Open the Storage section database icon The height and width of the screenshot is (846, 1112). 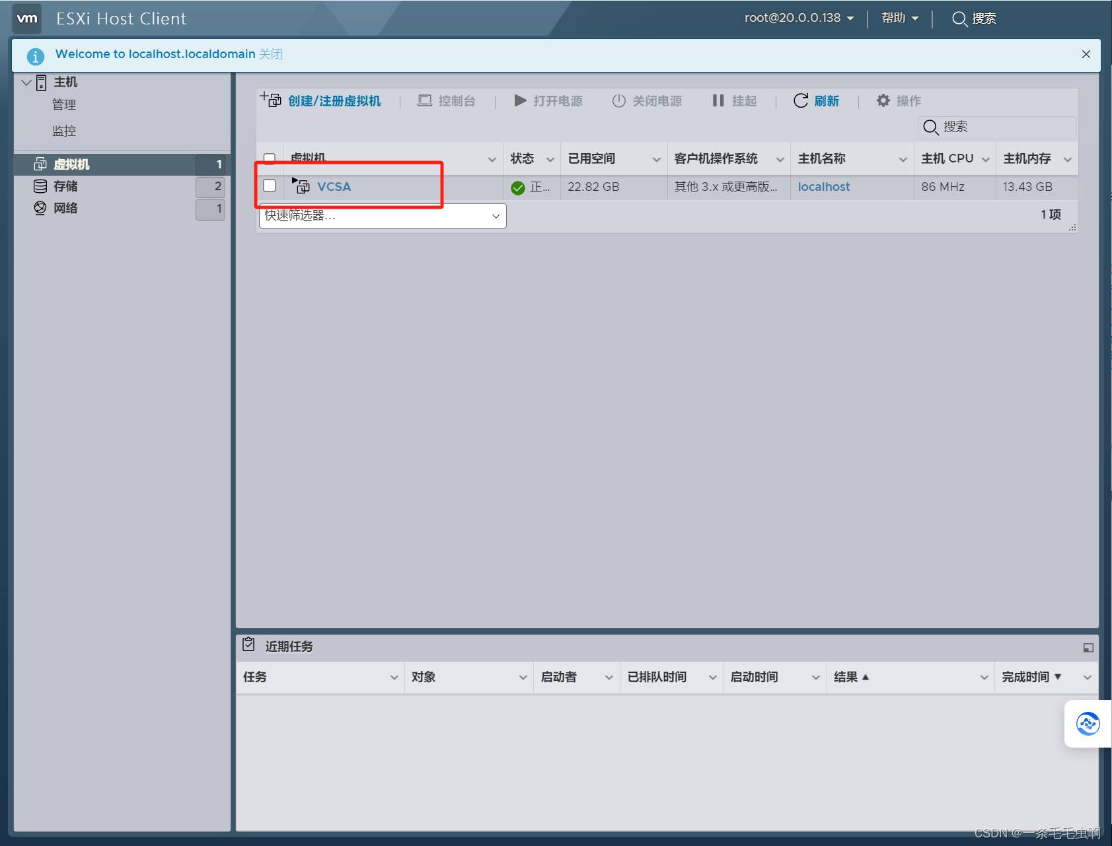click(x=40, y=186)
